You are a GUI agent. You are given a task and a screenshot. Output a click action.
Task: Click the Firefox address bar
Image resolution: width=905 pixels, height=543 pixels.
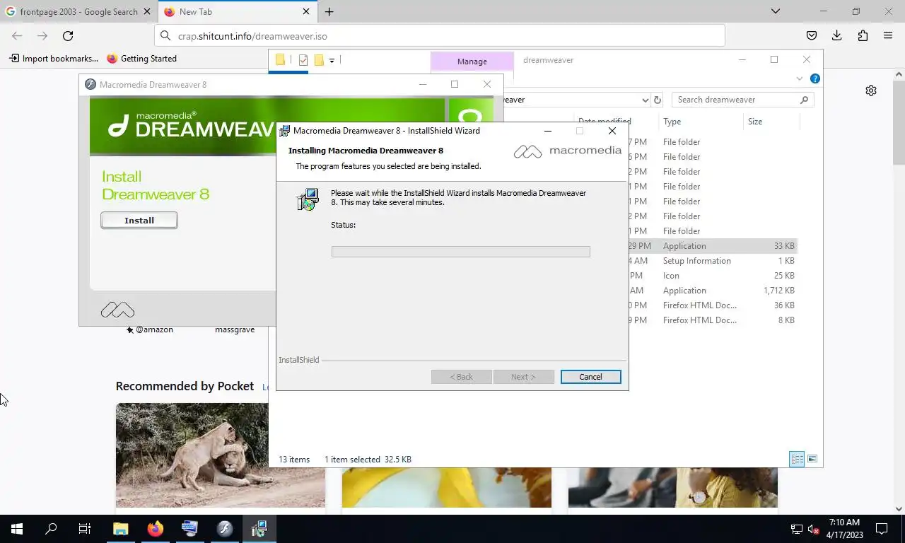tap(440, 35)
